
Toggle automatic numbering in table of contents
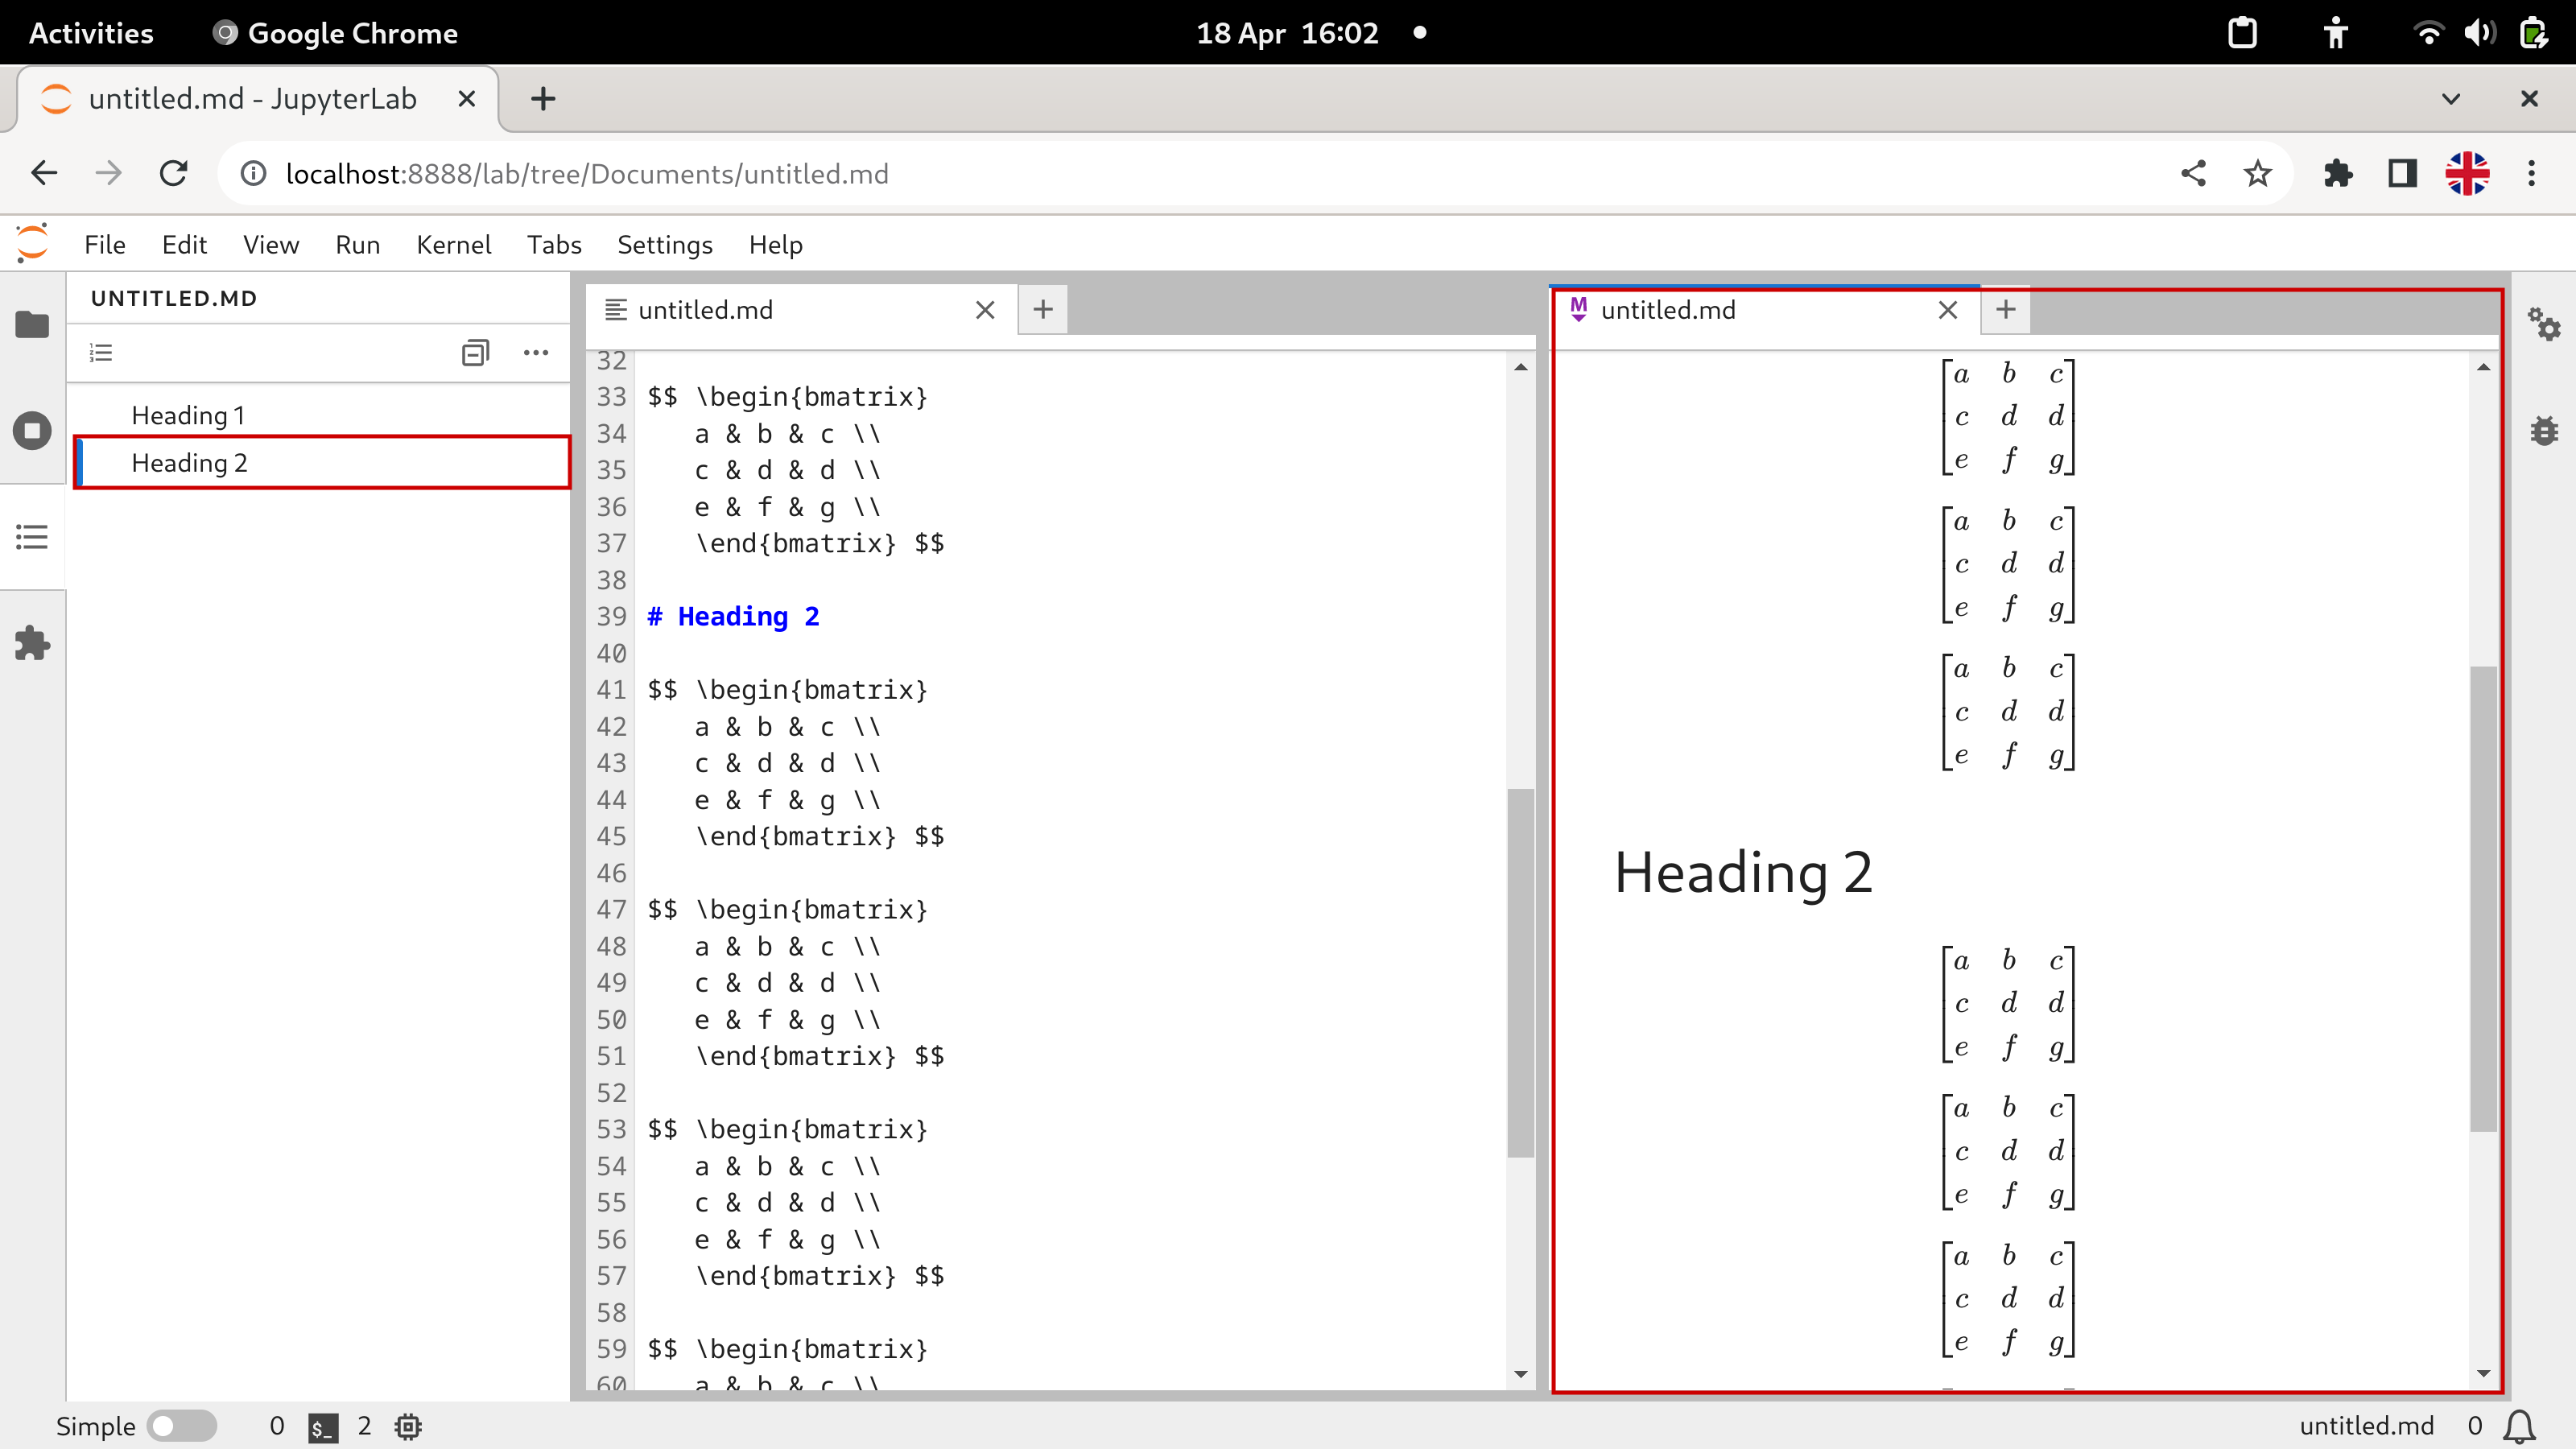(x=101, y=352)
